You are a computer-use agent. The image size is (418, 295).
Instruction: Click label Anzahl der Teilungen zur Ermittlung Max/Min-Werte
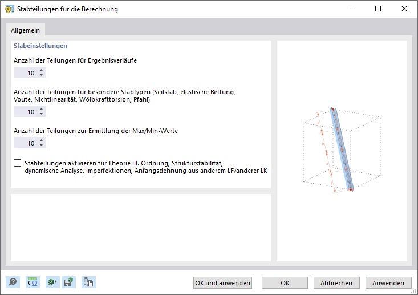pyautogui.click(x=96, y=131)
